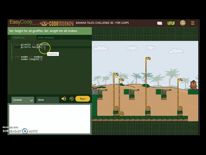Click the reset code icon
Image resolution: width=206 pixels, height=155 pixels.
71,99
